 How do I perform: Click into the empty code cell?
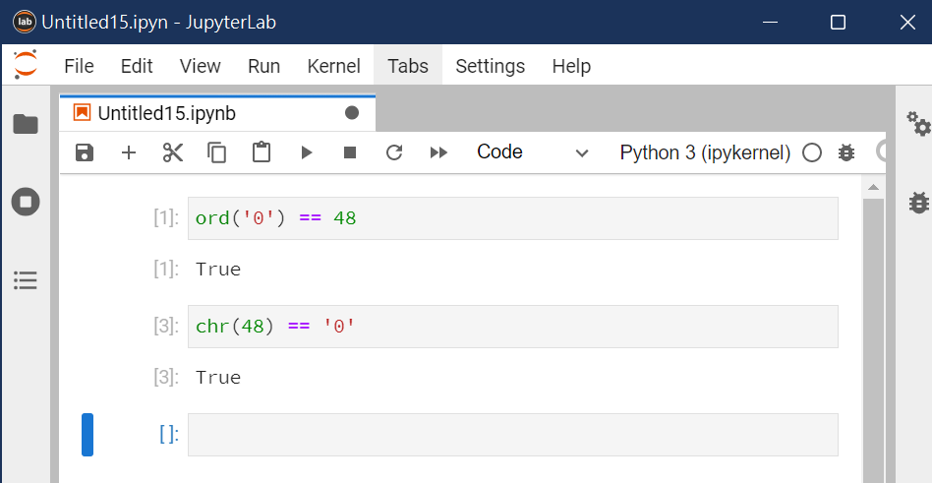513,435
